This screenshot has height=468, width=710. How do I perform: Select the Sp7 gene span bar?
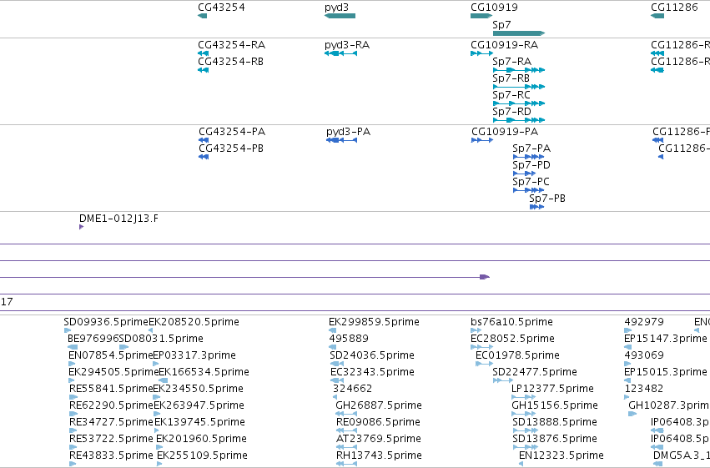point(519,33)
